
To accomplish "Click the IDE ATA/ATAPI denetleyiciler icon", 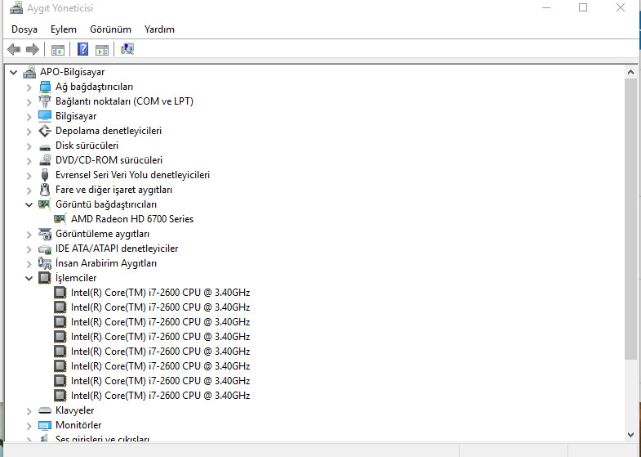I will click(x=45, y=249).
